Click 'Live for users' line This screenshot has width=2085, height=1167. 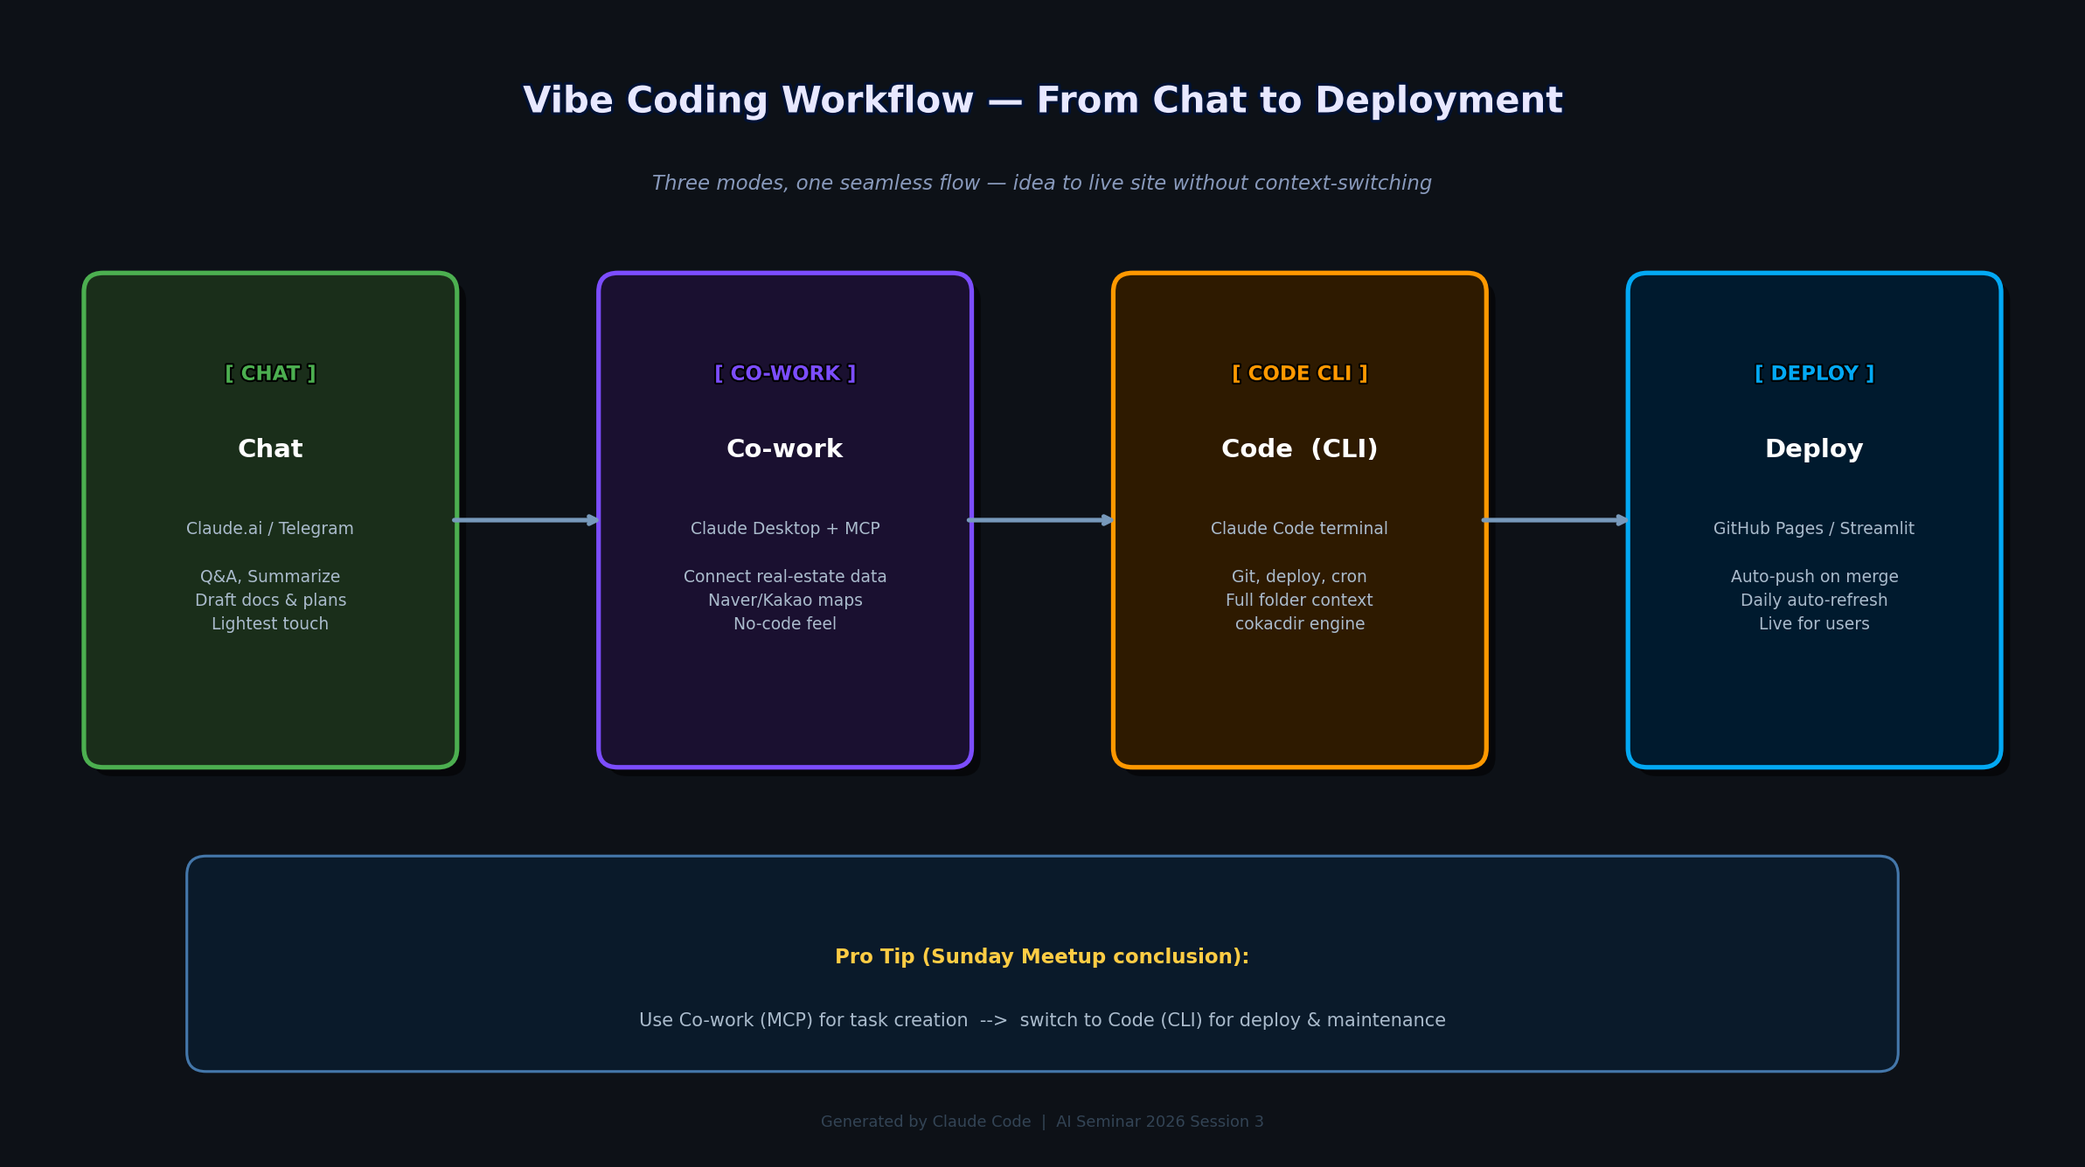[x=1815, y=623]
